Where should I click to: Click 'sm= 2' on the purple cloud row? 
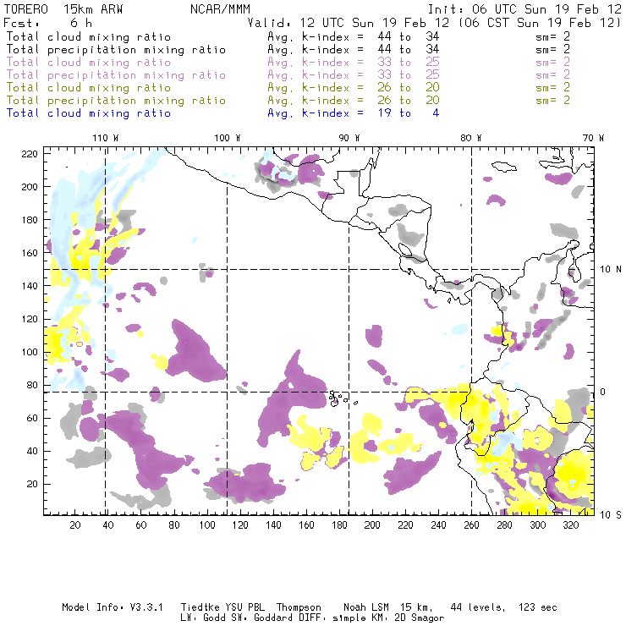coord(553,63)
